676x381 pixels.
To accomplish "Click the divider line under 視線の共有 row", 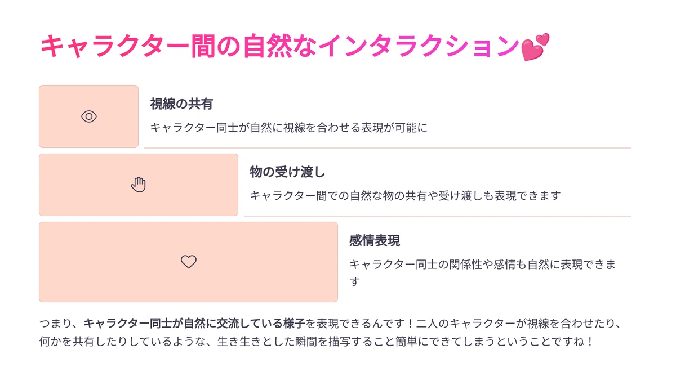I will pyautogui.click(x=388, y=148).
